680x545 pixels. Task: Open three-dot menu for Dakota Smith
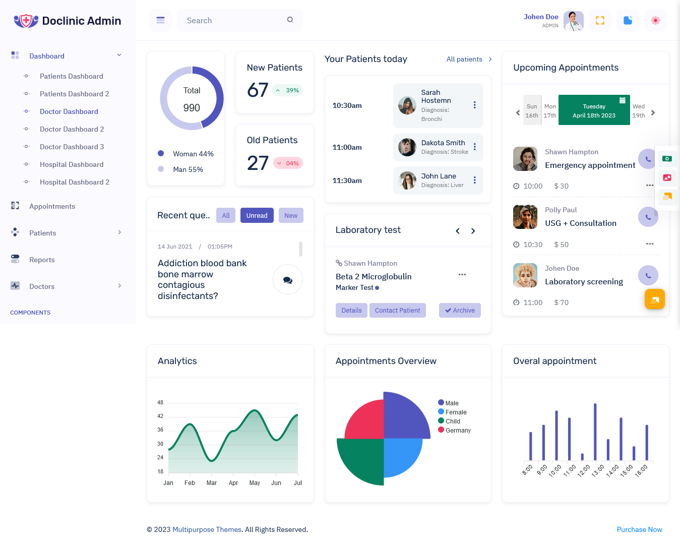tap(474, 147)
